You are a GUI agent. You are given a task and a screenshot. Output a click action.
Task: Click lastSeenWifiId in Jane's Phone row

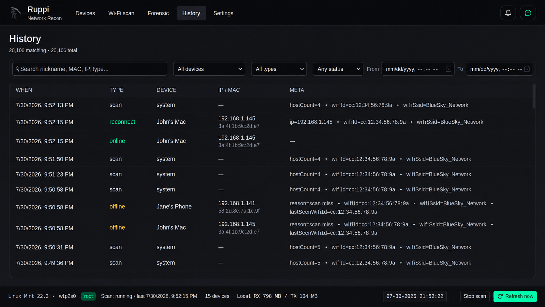point(333,212)
